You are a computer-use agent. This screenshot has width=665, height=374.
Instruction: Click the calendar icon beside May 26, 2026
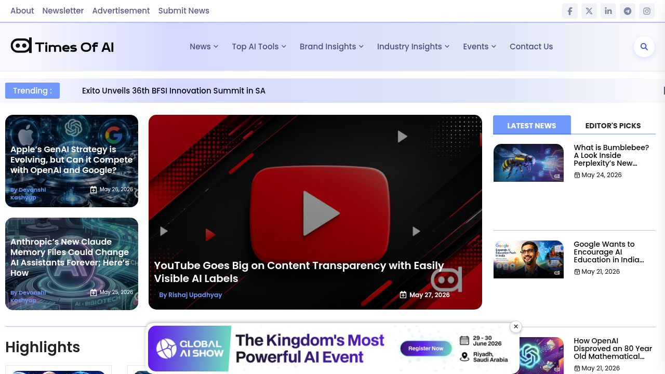click(94, 190)
